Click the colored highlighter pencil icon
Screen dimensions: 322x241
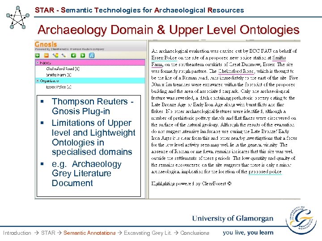click(55, 55)
